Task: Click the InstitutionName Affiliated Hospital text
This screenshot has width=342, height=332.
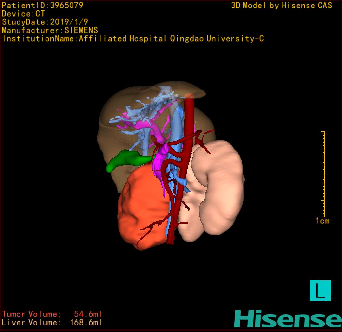Action: 133,39
